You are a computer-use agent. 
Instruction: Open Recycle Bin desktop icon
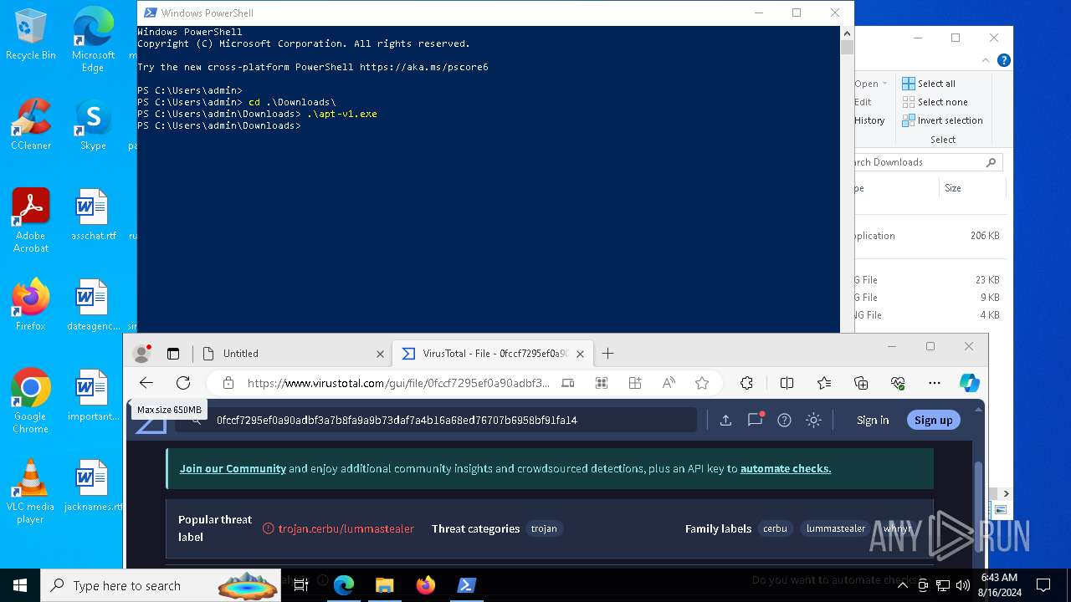point(31,35)
